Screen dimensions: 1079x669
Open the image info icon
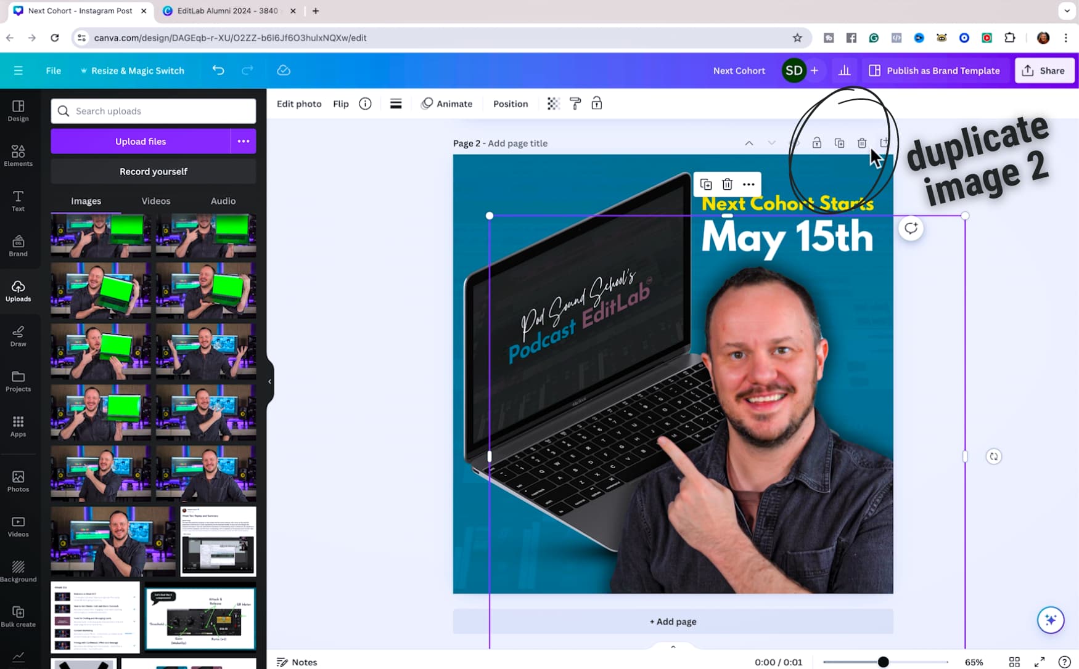pyautogui.click(x=365, y=103)
